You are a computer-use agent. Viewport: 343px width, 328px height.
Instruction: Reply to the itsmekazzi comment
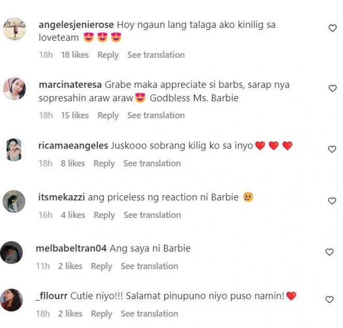click(104, 215)
